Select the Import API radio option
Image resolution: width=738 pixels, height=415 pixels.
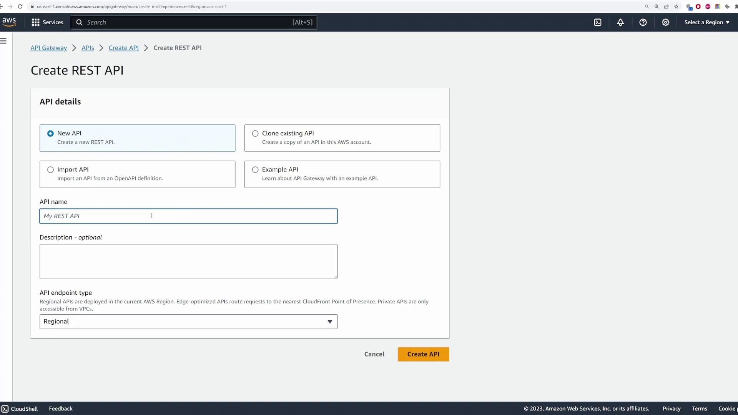pos(50,169)
